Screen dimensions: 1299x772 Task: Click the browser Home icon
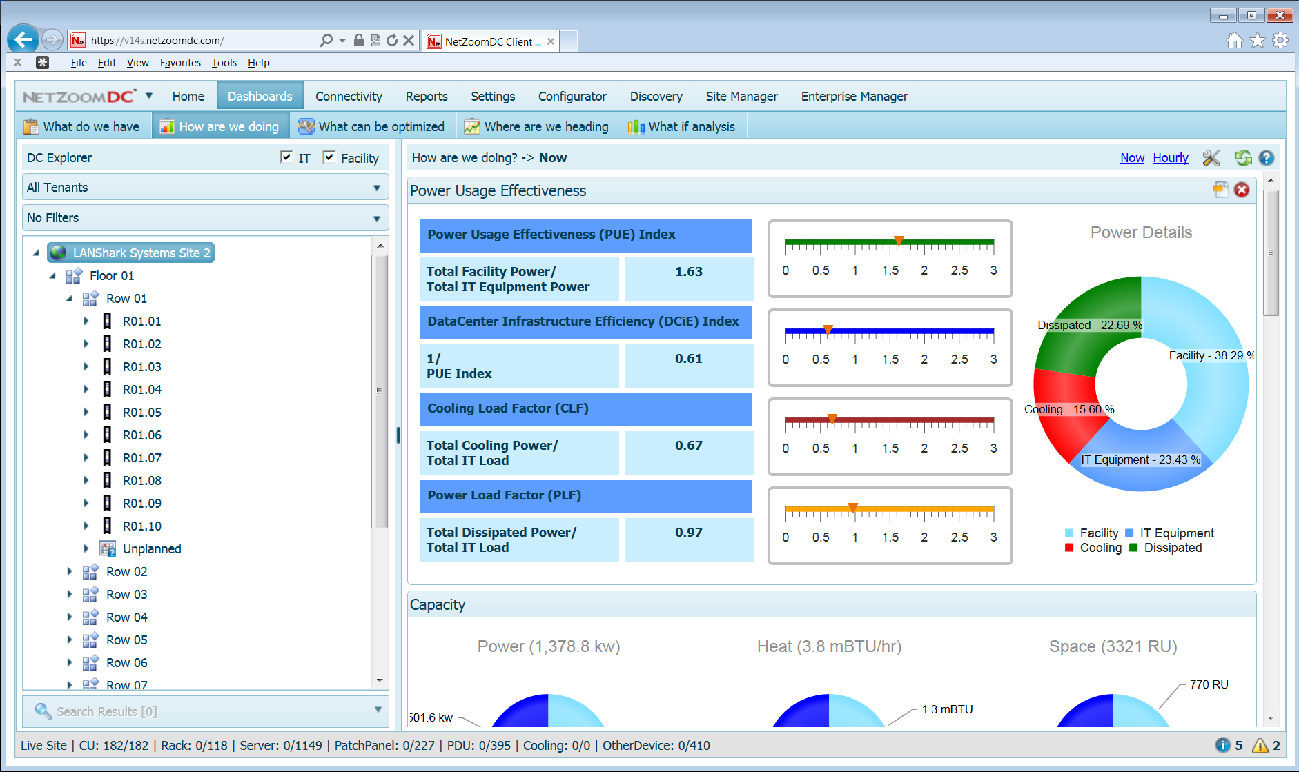tap(1235, 40)
